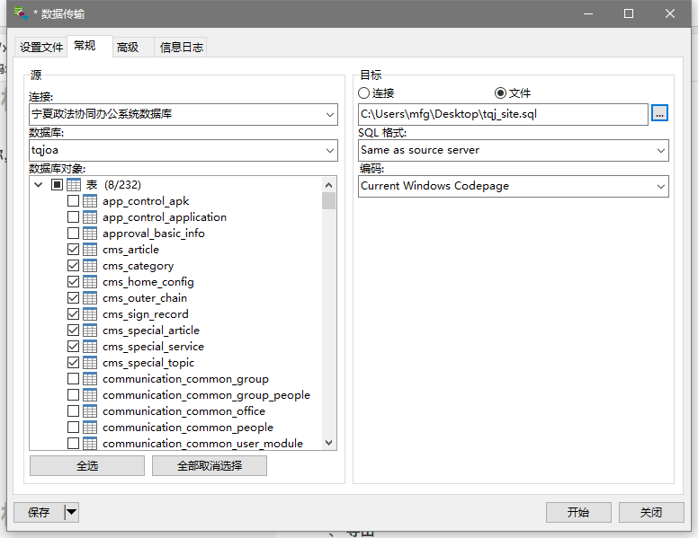Toggle the tri-state checkbox for all tables
Image resolution: width=698 pixels, height=538 pixels.
tap(57, 184)
